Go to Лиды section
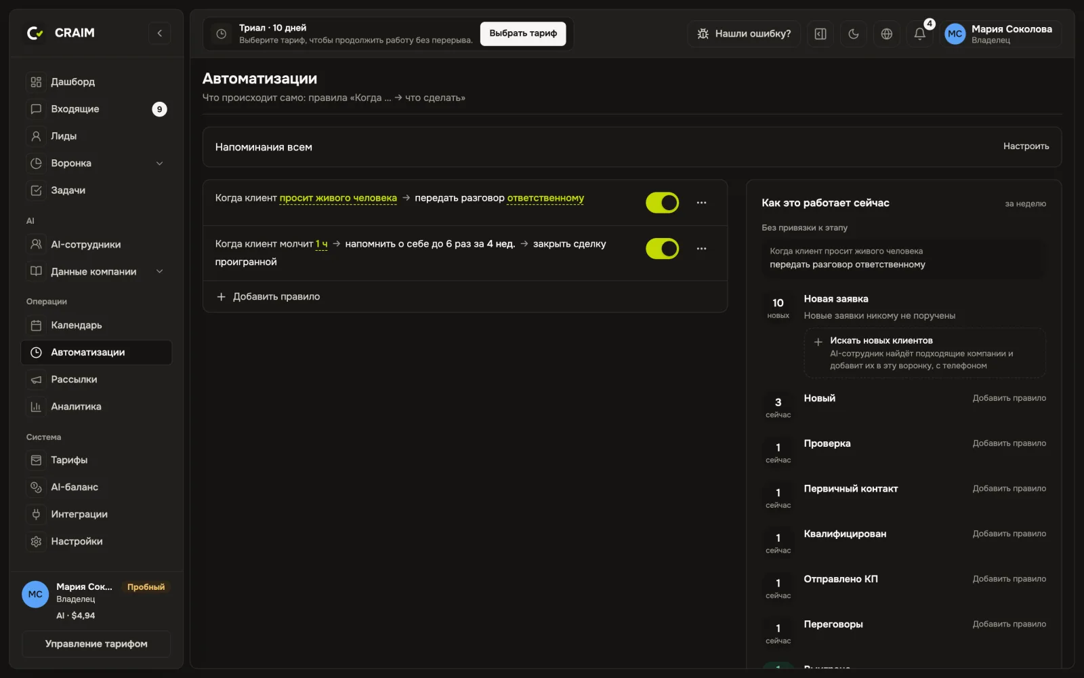Image resolution: width=1084 pixels, height=678 pixels. click(x=96, y=136)
